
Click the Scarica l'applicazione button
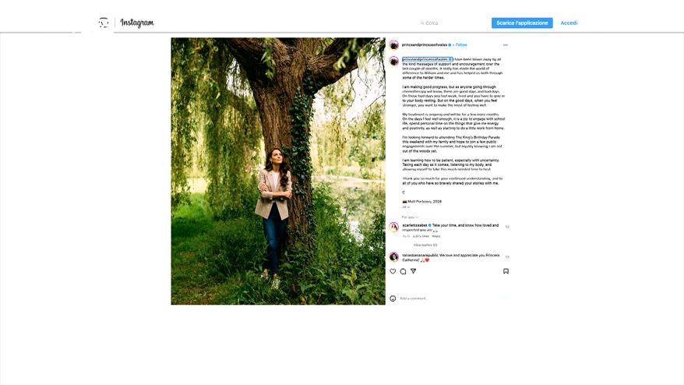point(522,23)
